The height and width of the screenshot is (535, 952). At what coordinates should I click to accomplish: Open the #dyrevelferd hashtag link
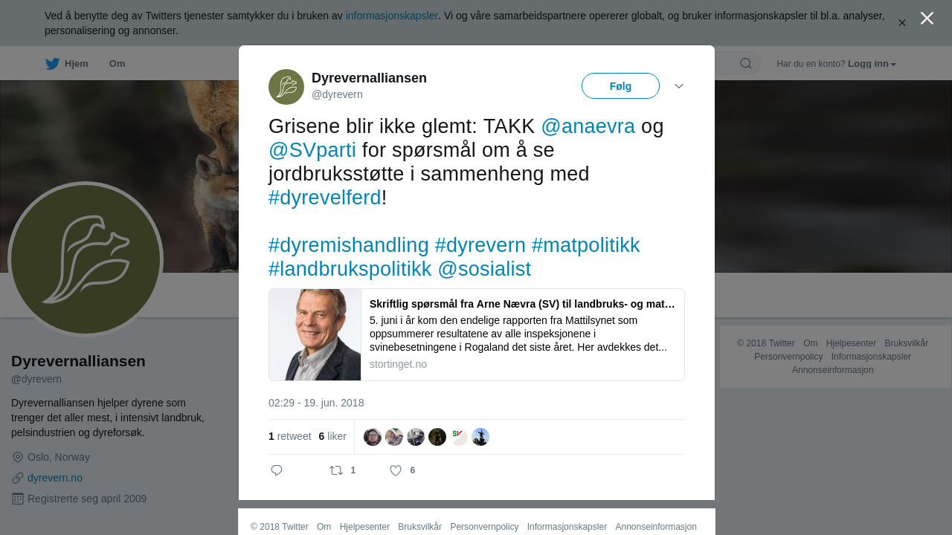click(x=324, y=198)
